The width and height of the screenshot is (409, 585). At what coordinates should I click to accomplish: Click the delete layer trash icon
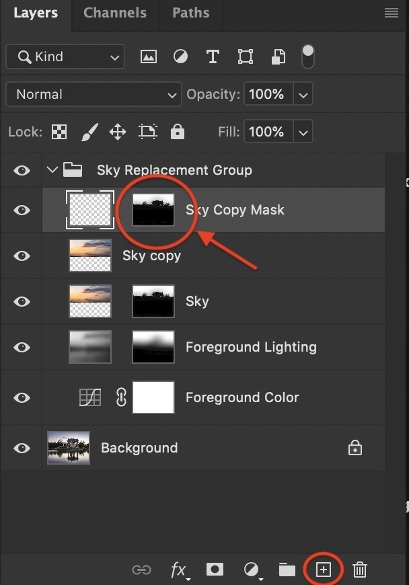(360, 570)
